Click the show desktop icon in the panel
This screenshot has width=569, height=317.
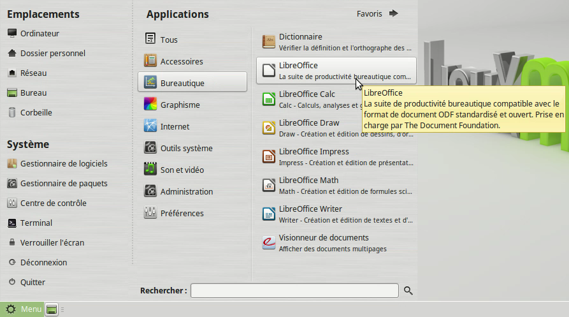tap(52, 310)
